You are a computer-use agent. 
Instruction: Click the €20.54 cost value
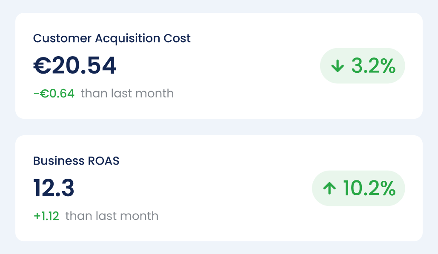(75, 66)
